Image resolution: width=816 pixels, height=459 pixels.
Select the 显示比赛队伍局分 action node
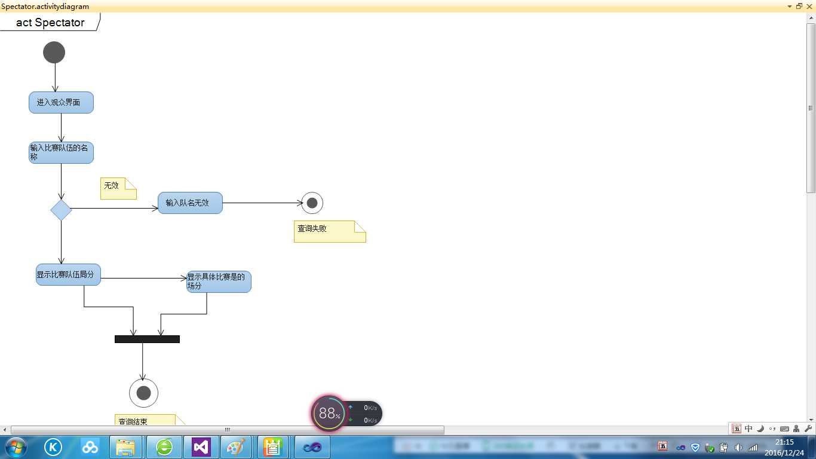pyautogui.click(x=68, y=274)
